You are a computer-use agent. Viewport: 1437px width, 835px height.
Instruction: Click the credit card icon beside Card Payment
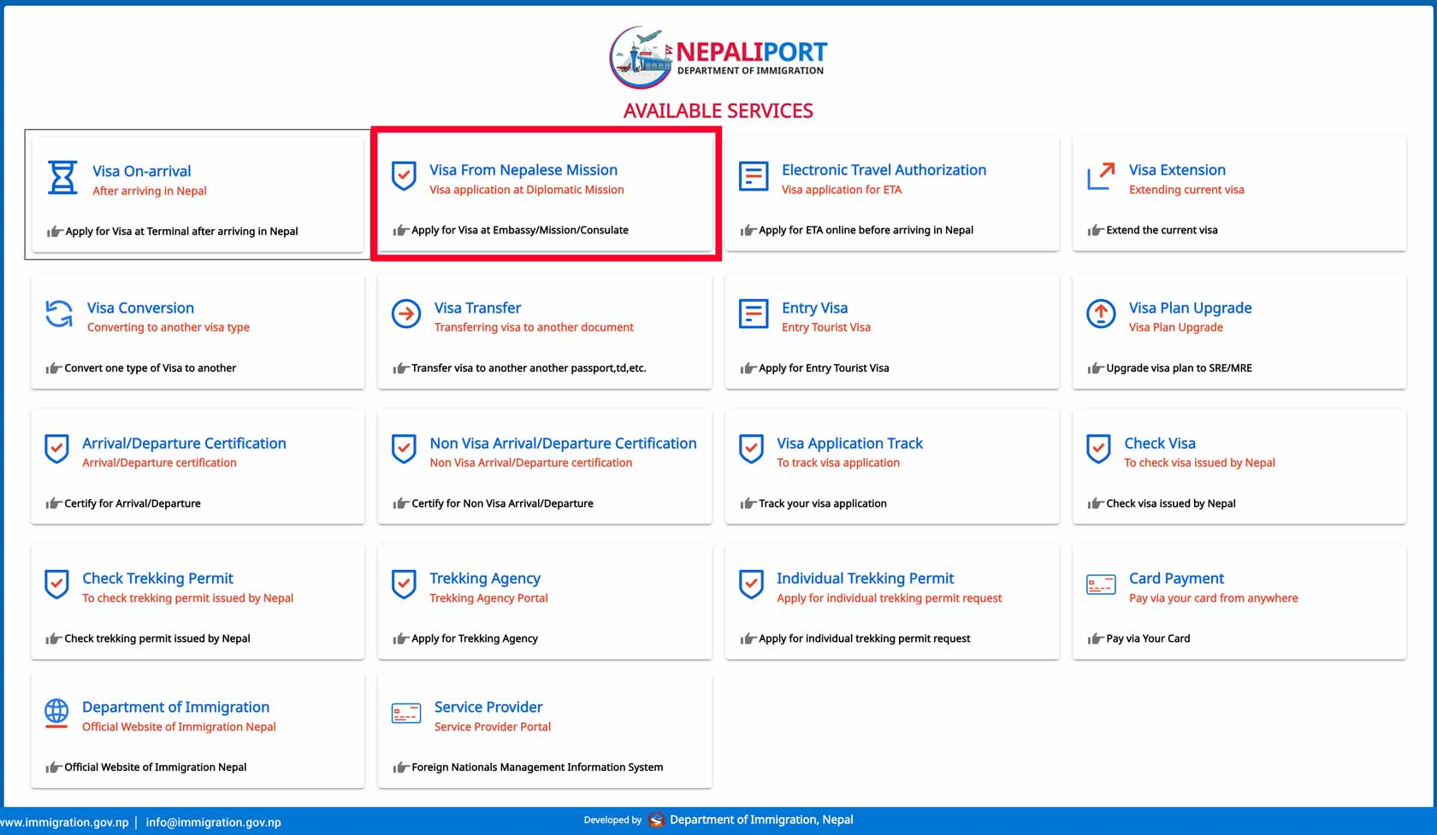coord(1101,585)
